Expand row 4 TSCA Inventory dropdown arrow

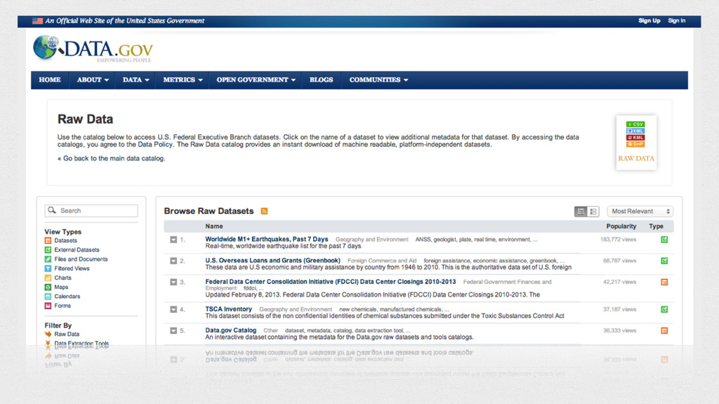pyautogui.click(x=173, y=309)
